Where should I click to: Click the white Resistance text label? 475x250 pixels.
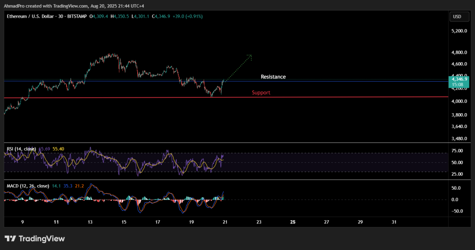click(273, 77)
